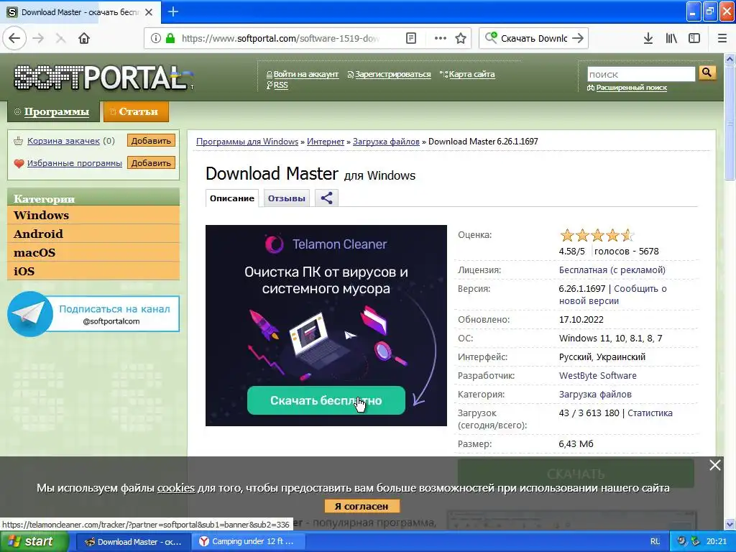Open the Программы section tab
736x552 pixels.
(x=53, y=111)
